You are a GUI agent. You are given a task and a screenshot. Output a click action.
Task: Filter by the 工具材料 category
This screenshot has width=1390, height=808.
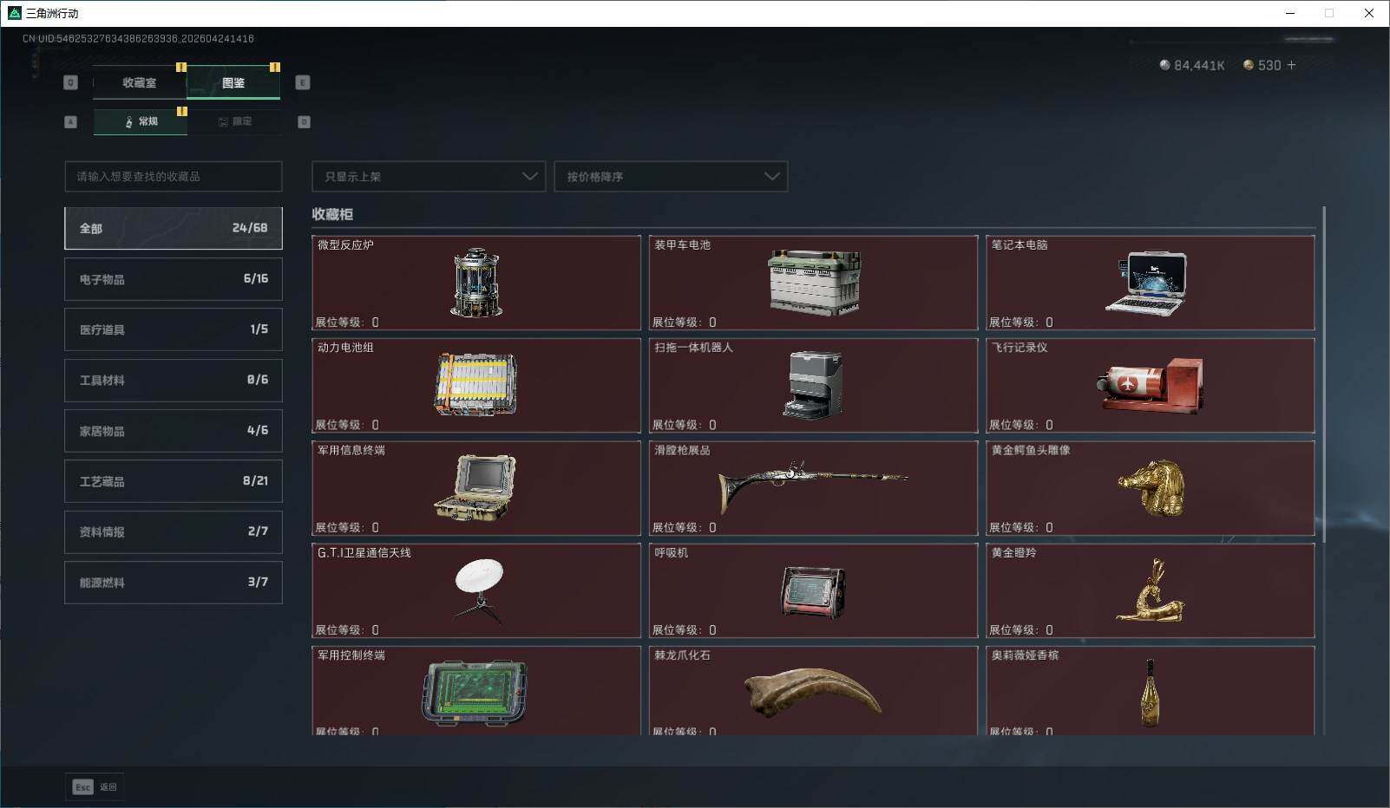[174, 380]
